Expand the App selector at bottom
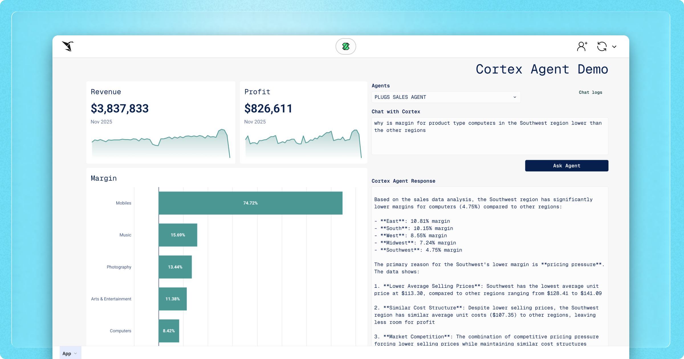The height and width of the screenshot is (359, 684). point(70,353)
